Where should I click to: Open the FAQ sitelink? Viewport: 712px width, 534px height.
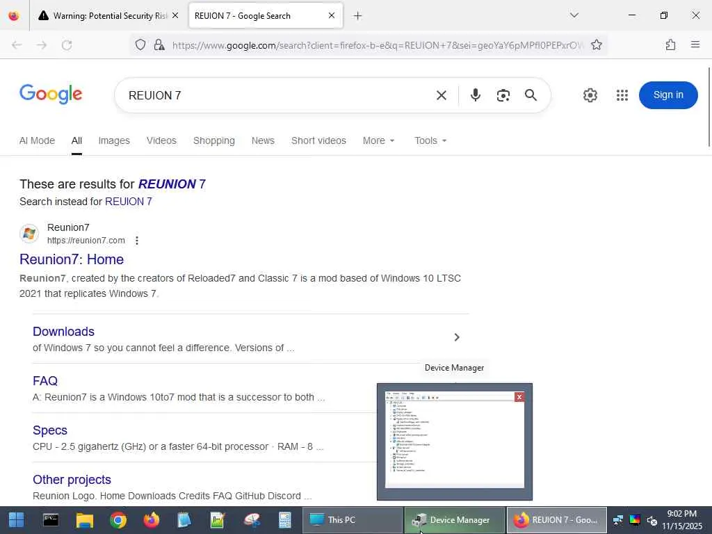(x=45, y=381)
